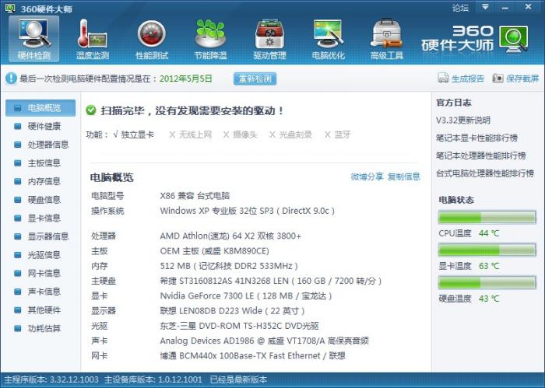Click the CPU温度 temperature bar

487,218
